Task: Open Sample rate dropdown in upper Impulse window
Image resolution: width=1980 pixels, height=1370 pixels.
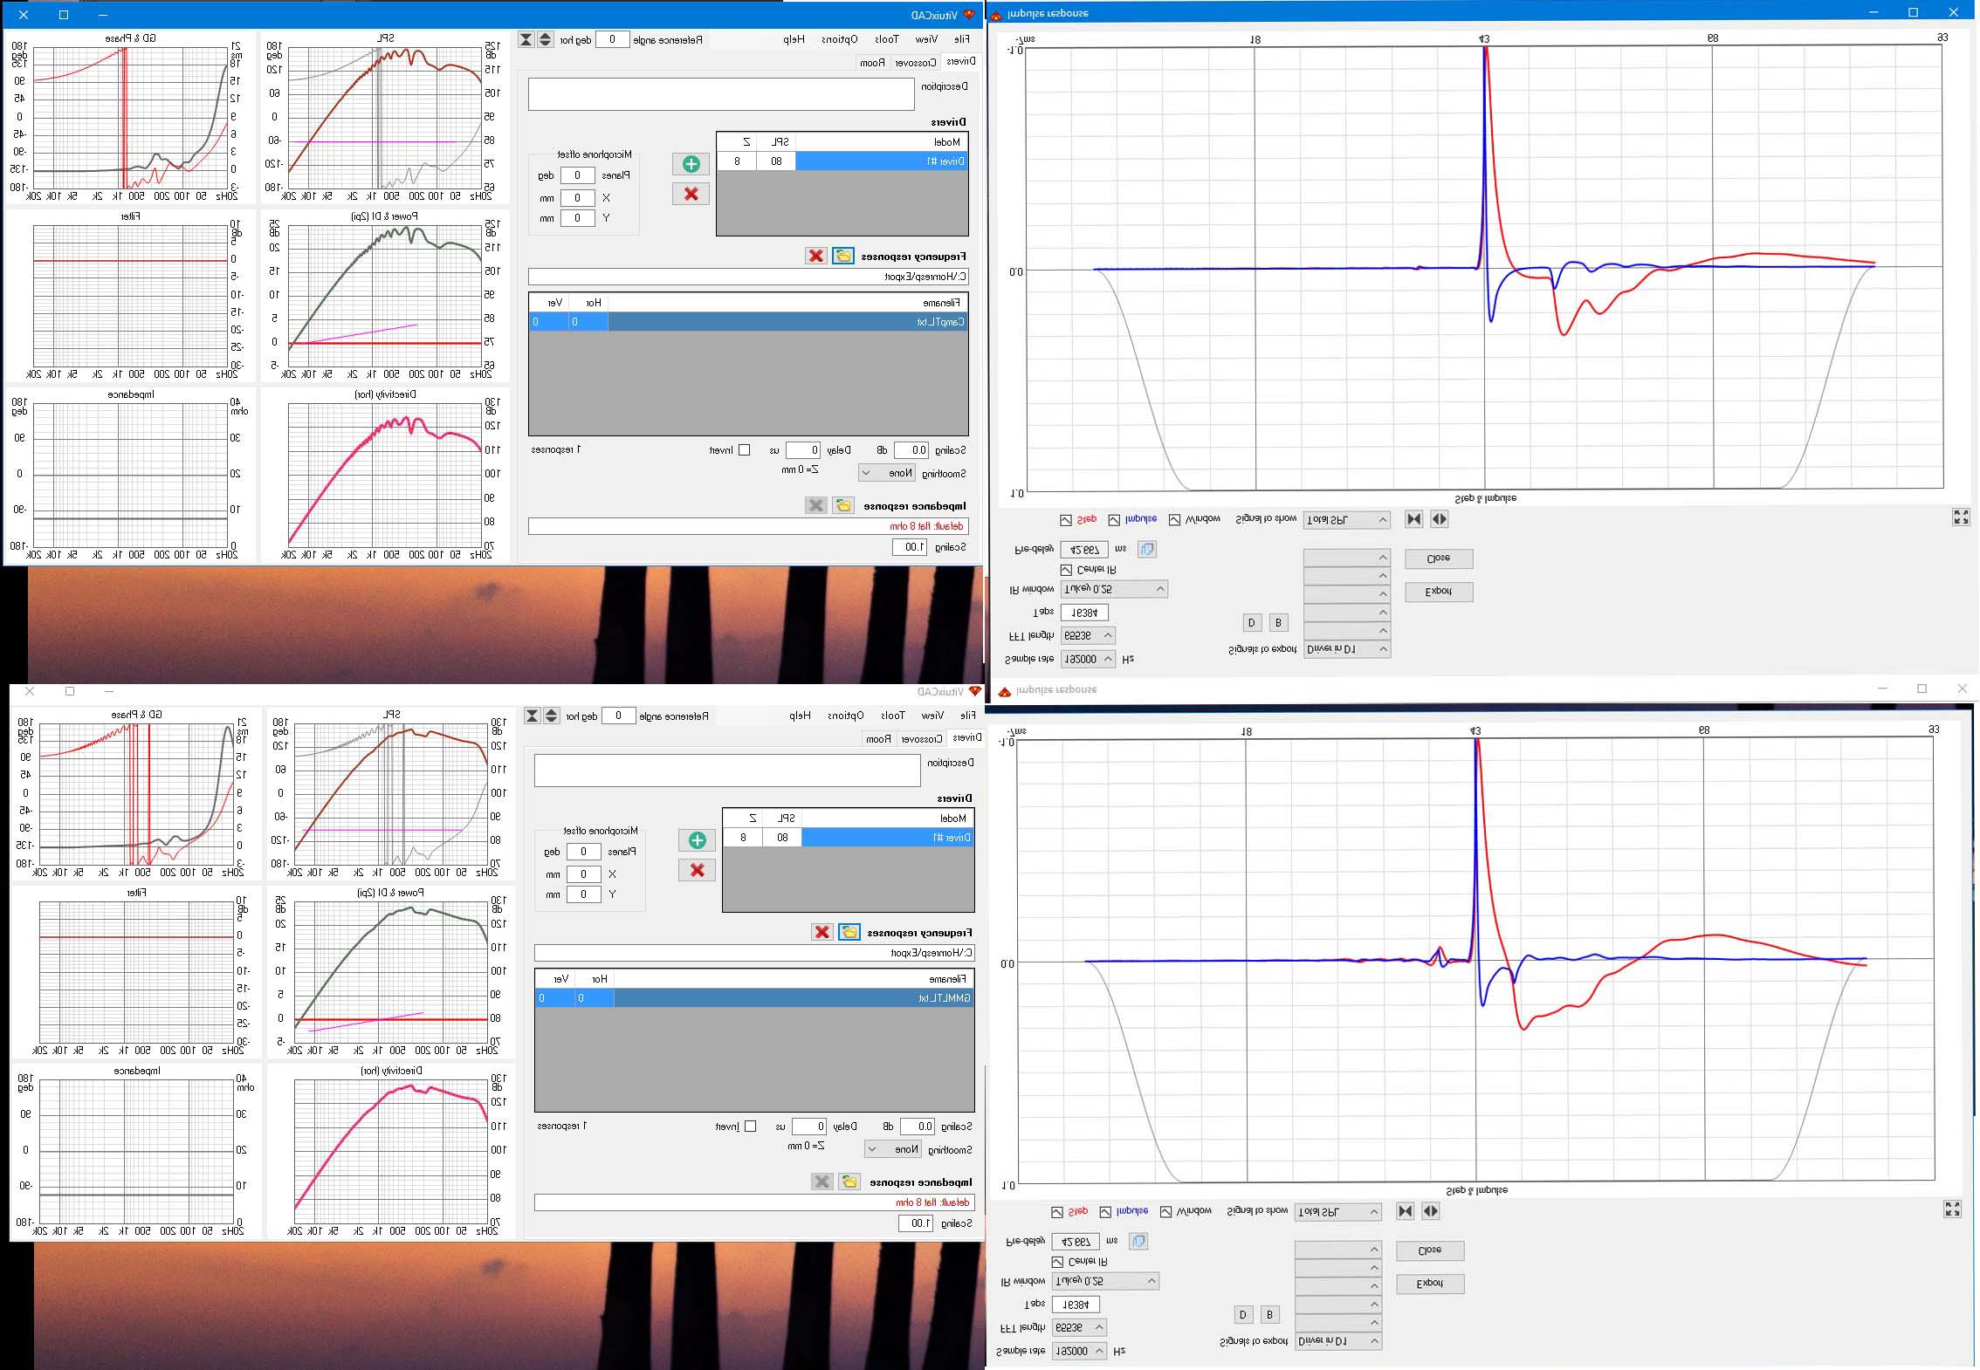Action: (1088, 659)
